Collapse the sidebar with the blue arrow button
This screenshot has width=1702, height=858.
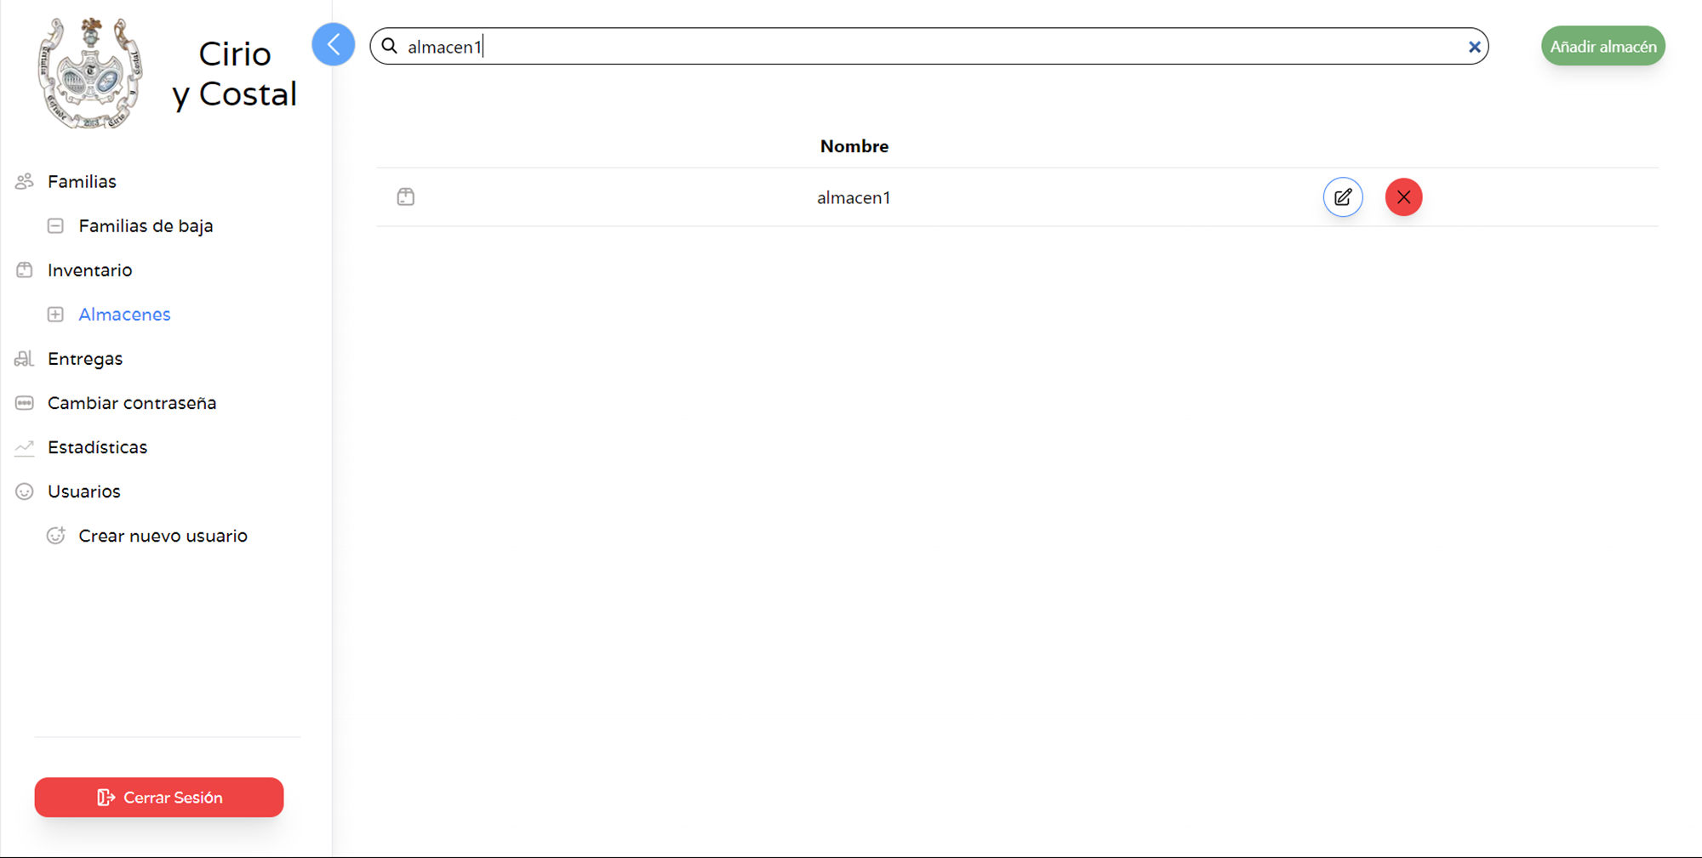(x=333, y=45)
